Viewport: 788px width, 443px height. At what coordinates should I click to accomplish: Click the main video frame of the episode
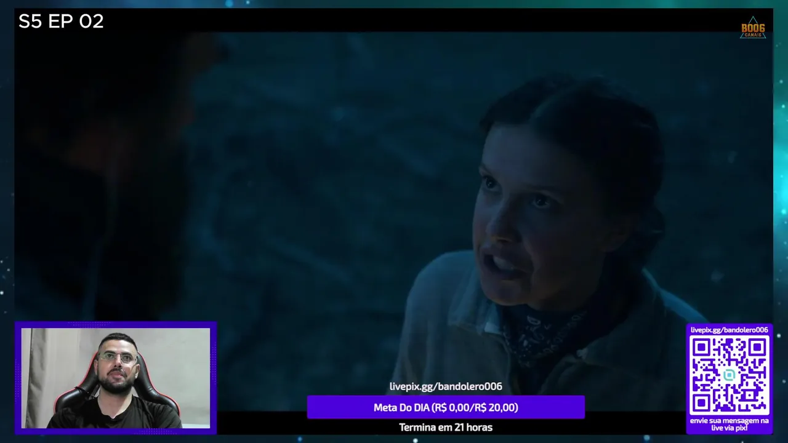394,221
